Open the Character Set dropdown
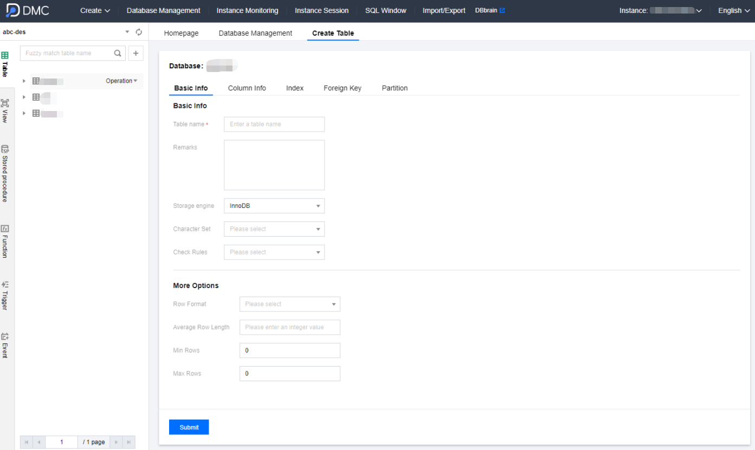 click(x=274, y=229)
